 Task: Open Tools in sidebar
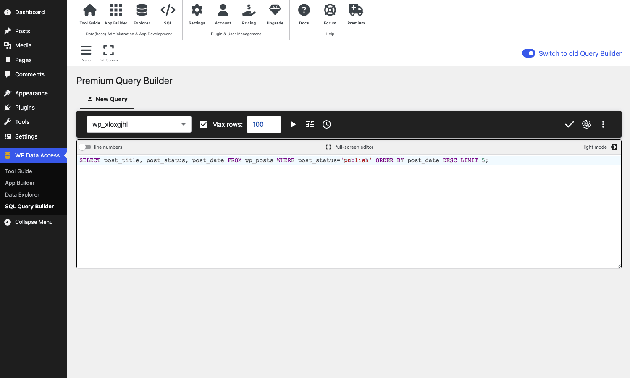tap(34, 122)
